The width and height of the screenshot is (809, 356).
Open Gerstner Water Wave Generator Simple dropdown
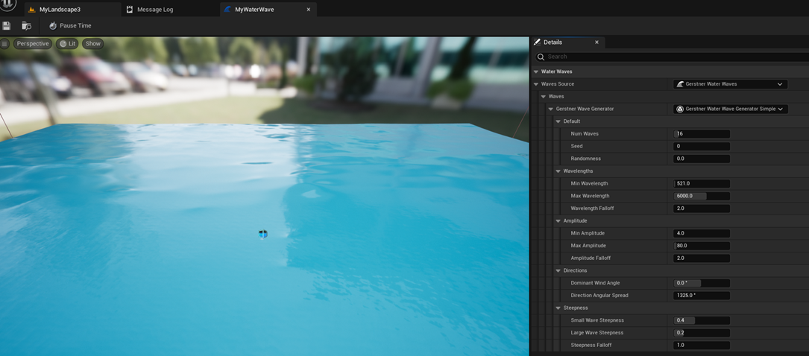[x=730, y=109]
